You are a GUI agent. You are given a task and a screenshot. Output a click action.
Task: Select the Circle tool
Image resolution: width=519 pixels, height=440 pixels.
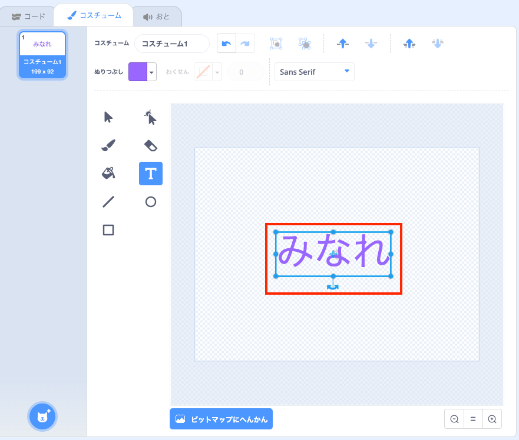point(151,202)
